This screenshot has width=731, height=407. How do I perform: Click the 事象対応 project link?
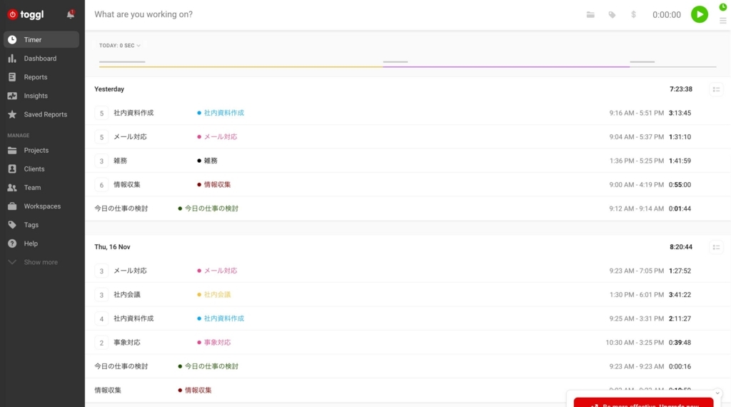click(x=217, y=342)
